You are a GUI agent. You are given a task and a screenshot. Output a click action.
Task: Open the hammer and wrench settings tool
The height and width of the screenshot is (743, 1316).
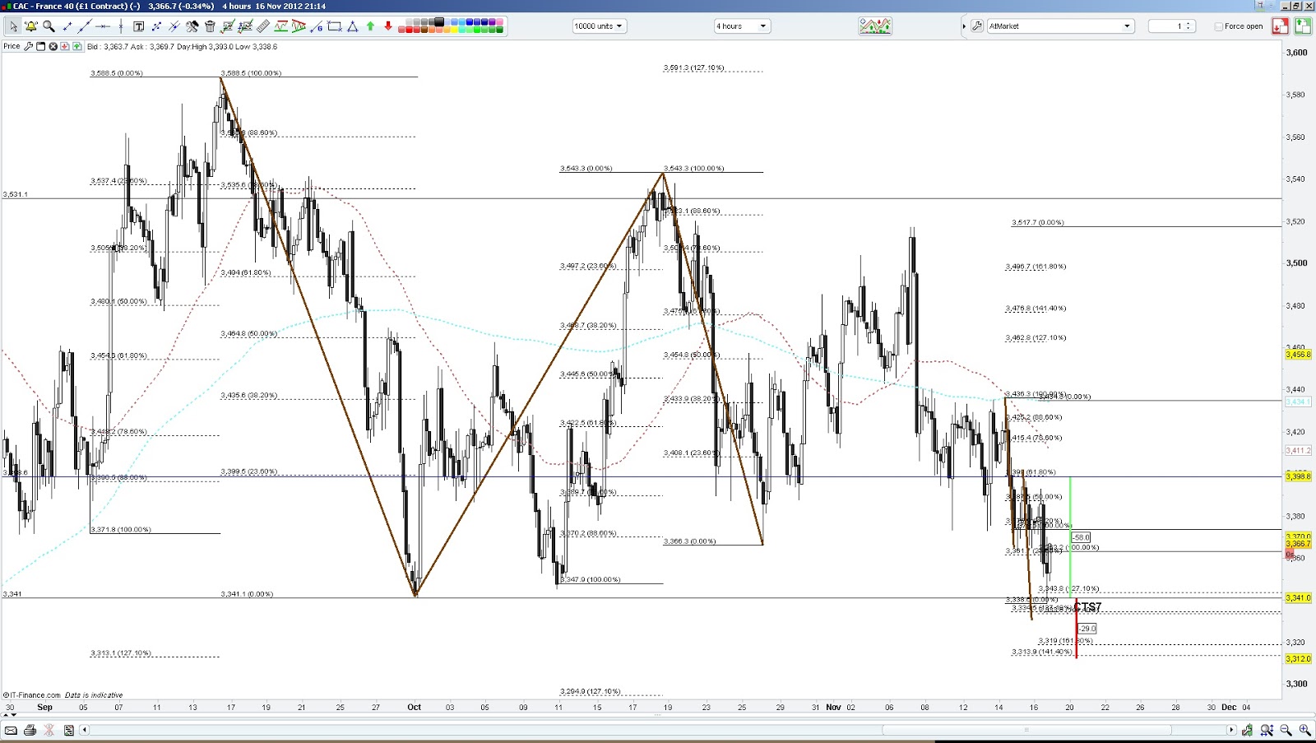(x=192, y=26)
